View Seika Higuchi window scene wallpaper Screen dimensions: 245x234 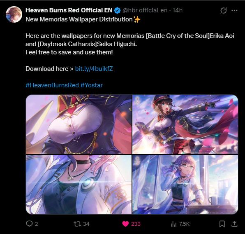click(x=185, y=185)
